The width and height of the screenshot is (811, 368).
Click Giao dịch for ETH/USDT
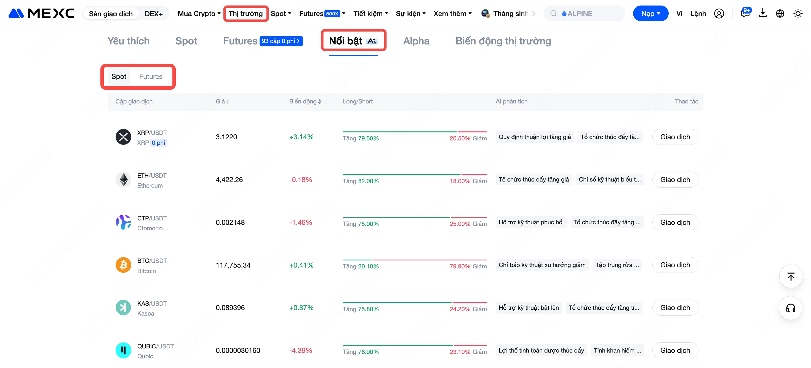(675, 180)
